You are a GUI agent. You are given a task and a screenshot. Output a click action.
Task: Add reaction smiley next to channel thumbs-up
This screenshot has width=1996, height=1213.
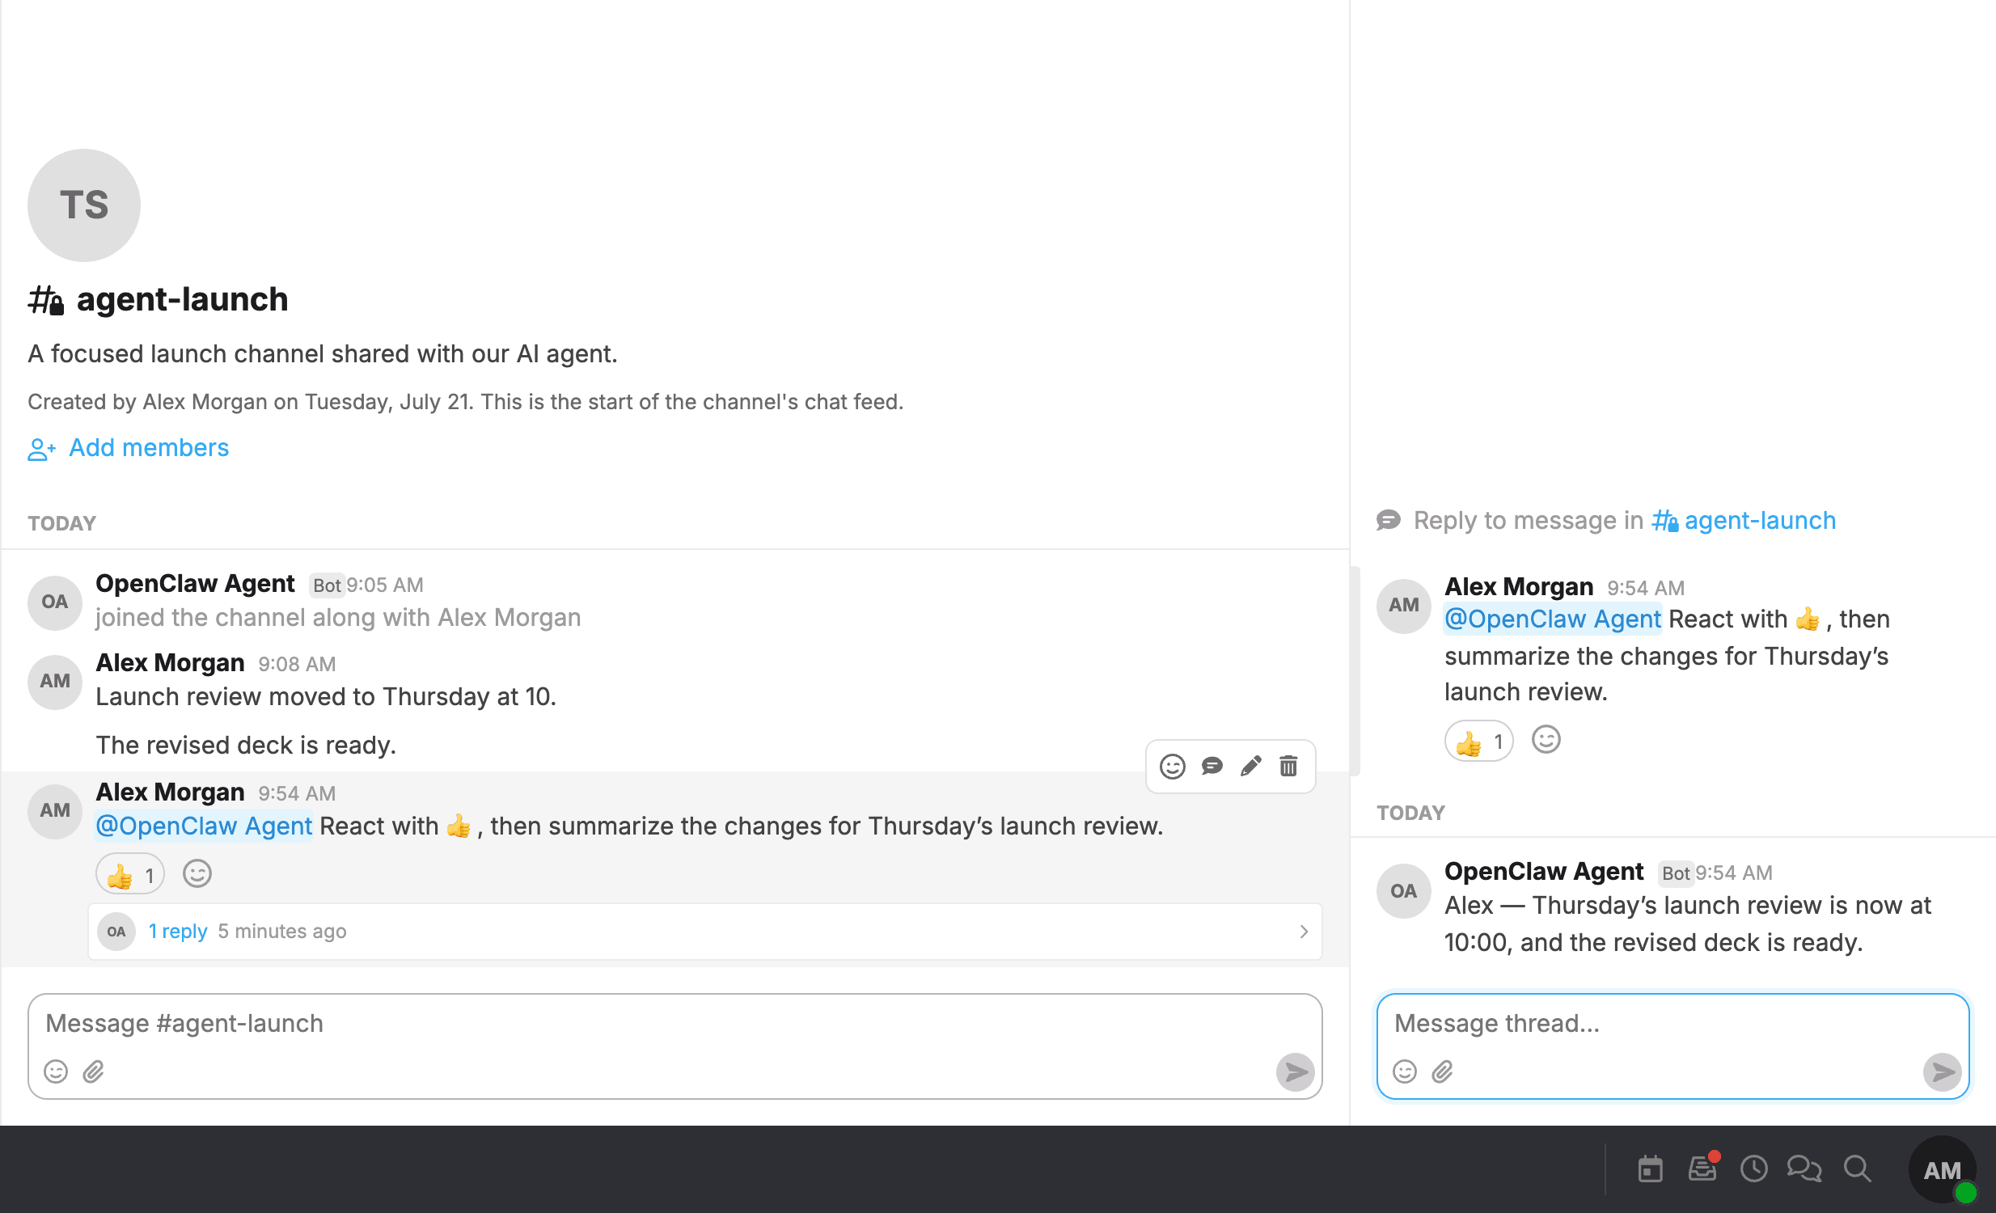[x=197, y=874]
